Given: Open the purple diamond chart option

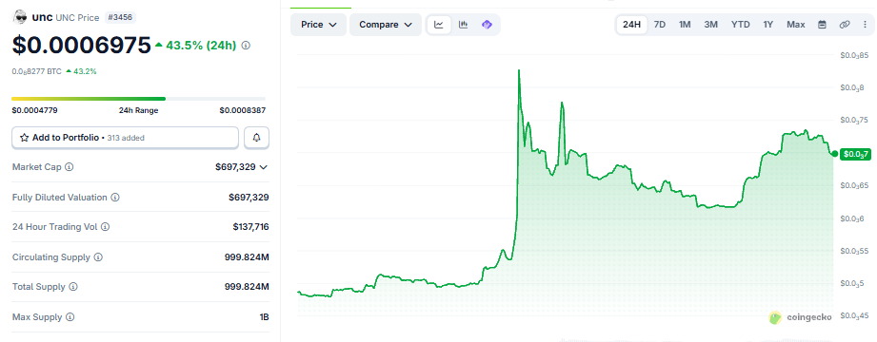Looking at the screenshot, I should point(487,25).
